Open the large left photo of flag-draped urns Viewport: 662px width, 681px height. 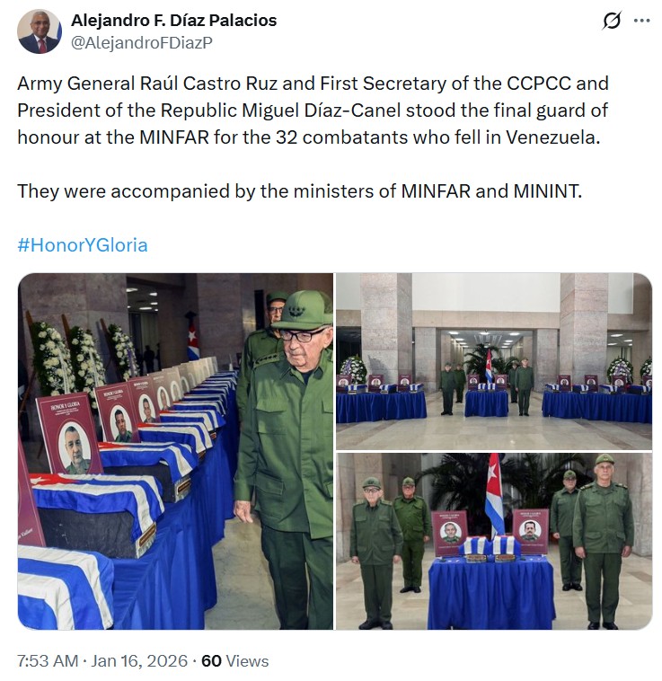tap(175, 451)
